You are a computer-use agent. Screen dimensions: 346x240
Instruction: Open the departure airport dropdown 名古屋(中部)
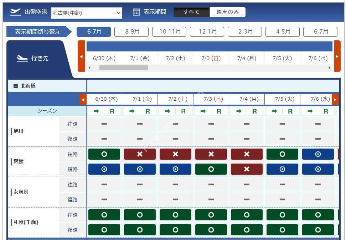[86, 13]
